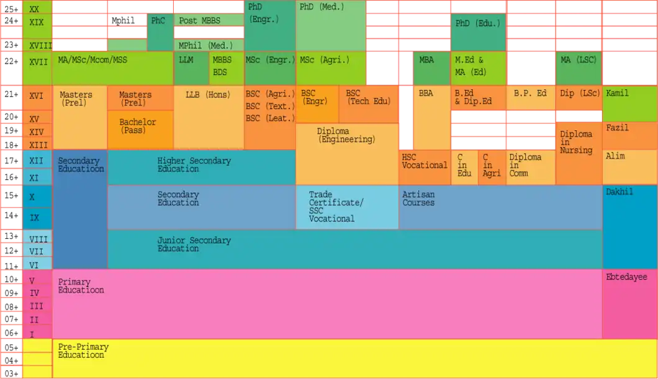Select the HSC Vocational cell

424,167
